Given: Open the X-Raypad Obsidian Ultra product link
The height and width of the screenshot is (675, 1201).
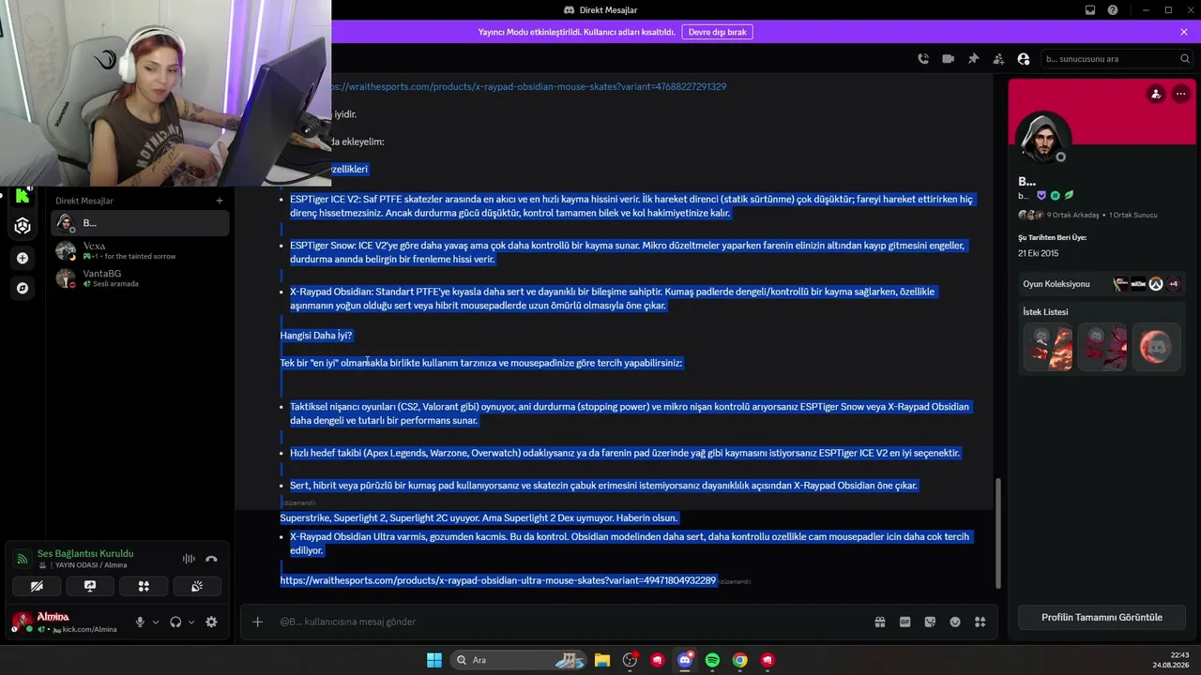Looking at the screenshot, I should point(498,581).
